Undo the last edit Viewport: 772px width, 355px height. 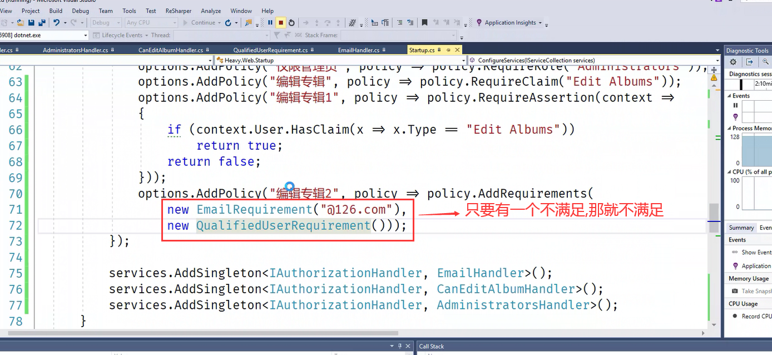click(x=56, y=23)
